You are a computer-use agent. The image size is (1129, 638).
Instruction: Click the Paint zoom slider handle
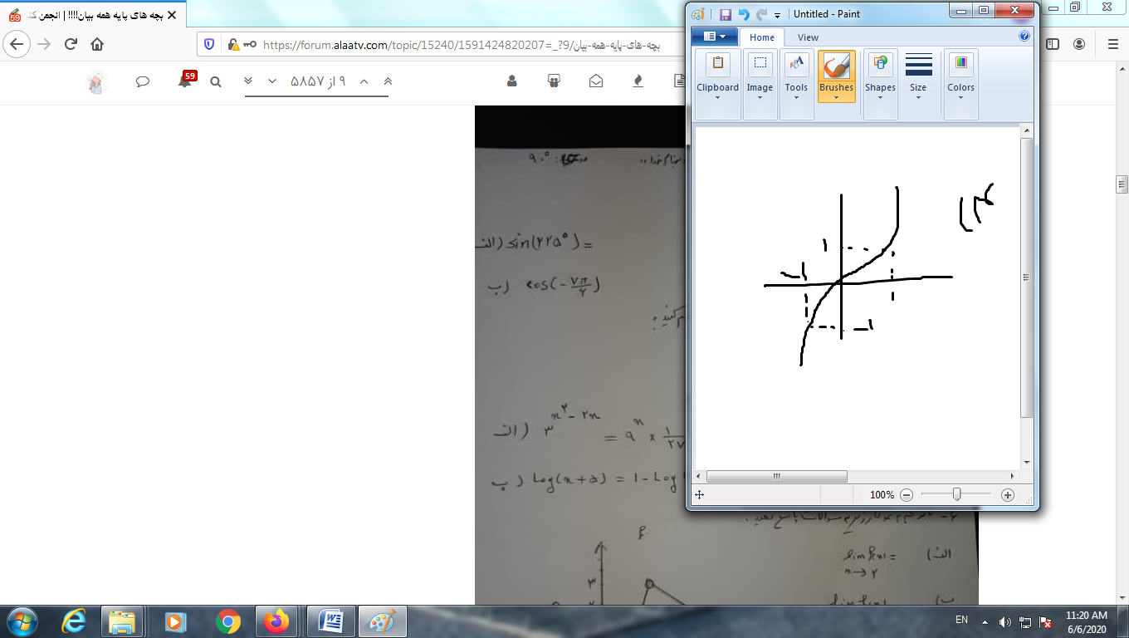pos(957,494)
